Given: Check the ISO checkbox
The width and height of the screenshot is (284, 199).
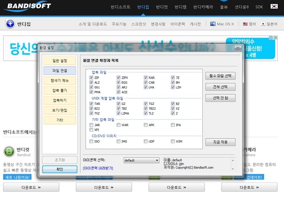Looking at the screenshot, I should pyautogui.click(x=91, y=141).
